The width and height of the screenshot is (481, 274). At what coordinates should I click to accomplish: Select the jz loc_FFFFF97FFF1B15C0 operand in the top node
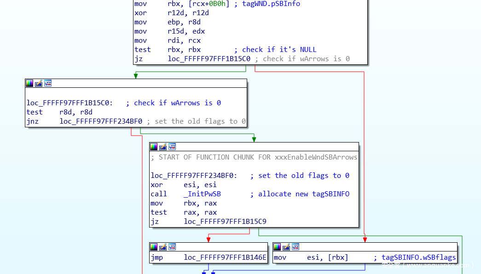(x=209, y=59)
